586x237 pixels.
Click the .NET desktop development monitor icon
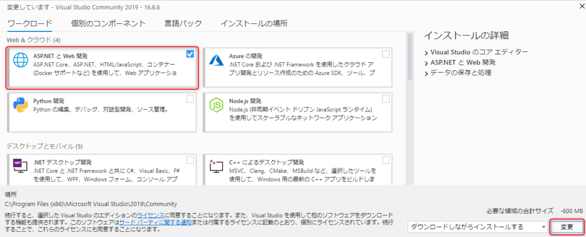[21, 166]
